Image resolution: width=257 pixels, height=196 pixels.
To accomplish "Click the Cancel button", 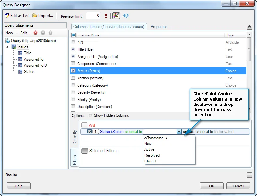I will point(238,186).
